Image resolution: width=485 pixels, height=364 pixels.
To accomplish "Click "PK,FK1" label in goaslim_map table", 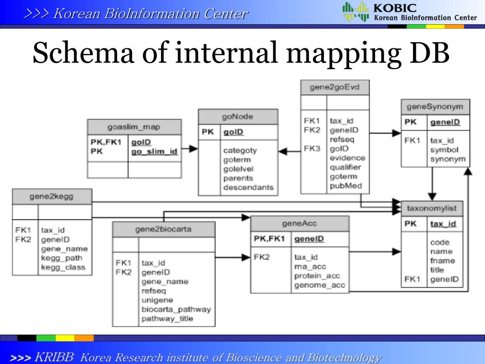I will (x=106, y=142).
